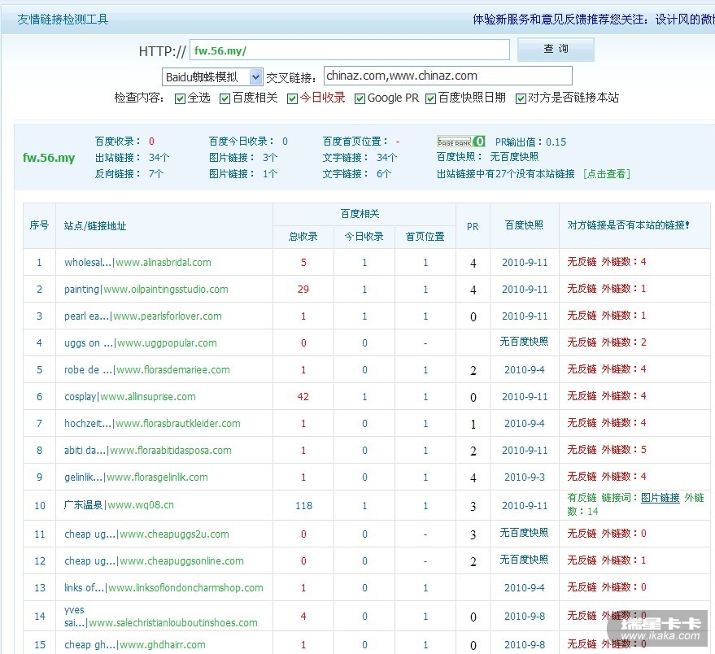Open the Baidu蜘蛛模拟 dropdown
Viewport: 715px width, 654px height.
[255, 76]
